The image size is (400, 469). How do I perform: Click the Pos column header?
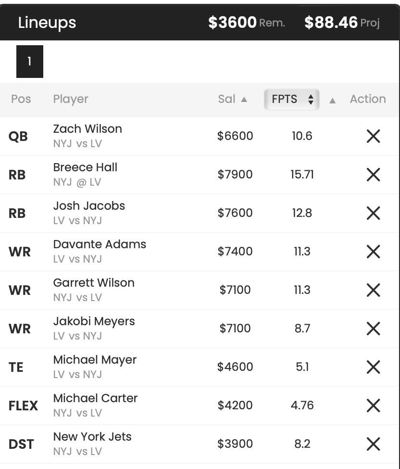tap(21, 99)
